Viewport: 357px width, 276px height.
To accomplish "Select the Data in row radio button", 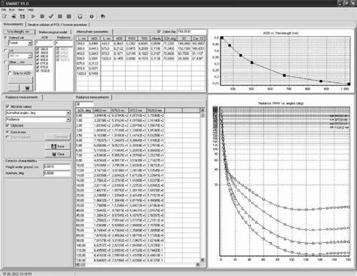I will coord(8,132).
